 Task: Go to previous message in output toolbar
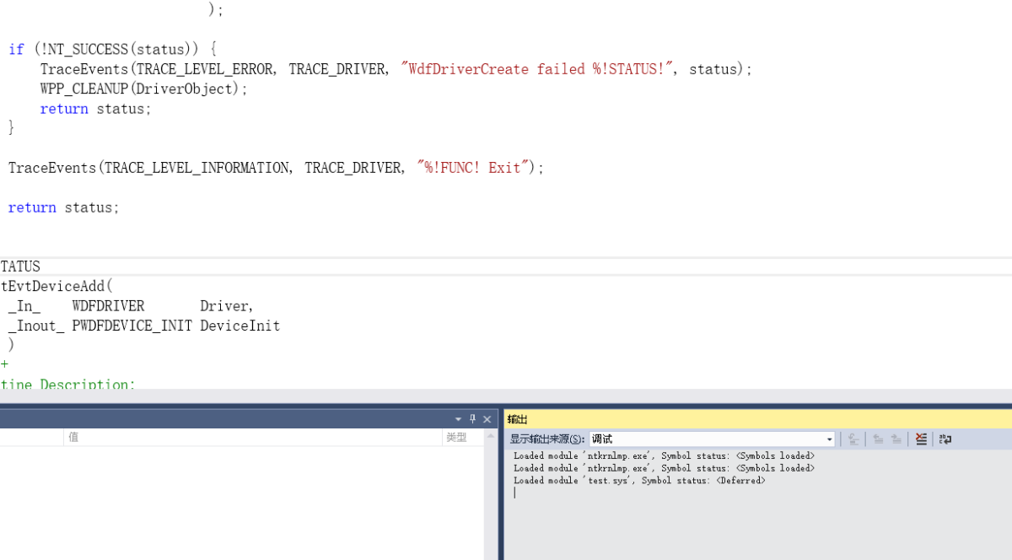878,439
